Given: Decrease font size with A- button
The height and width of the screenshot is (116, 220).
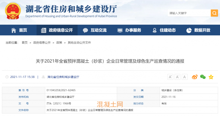Looking at the screenshot, I should [177, 77].
